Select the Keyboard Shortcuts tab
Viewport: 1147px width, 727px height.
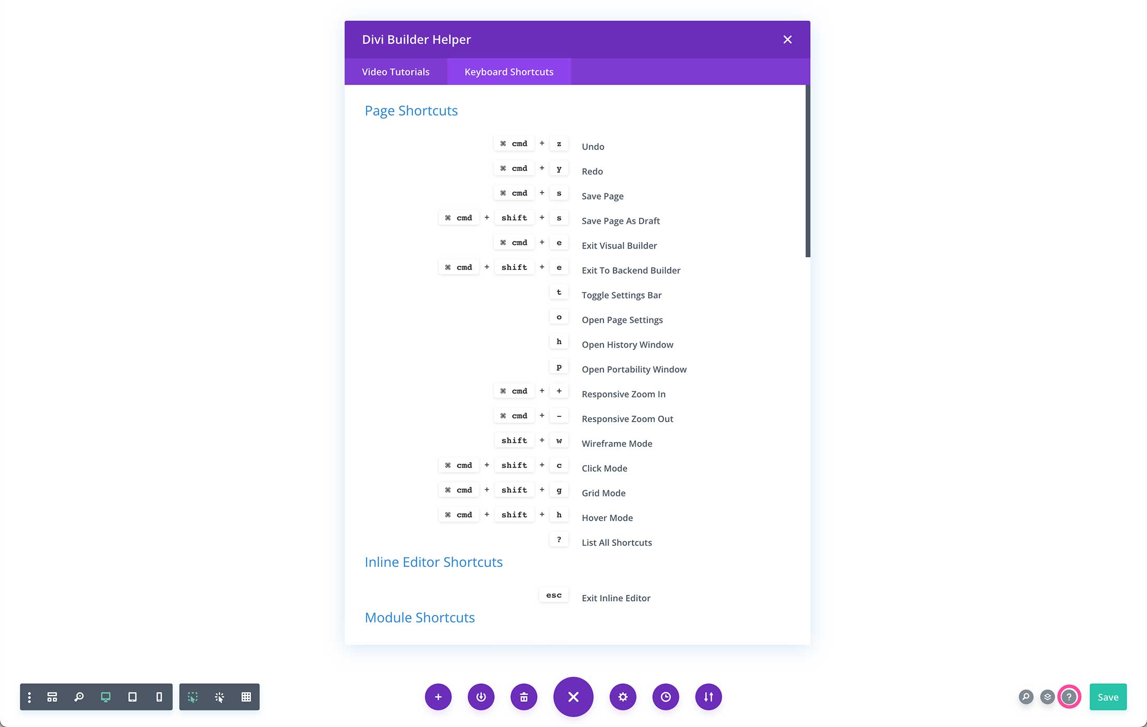[508, 71]
